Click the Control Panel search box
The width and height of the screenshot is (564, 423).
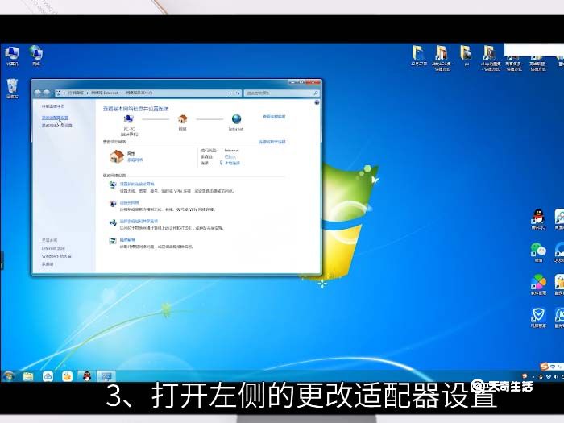pyautogui.click(x=282, y=93)
